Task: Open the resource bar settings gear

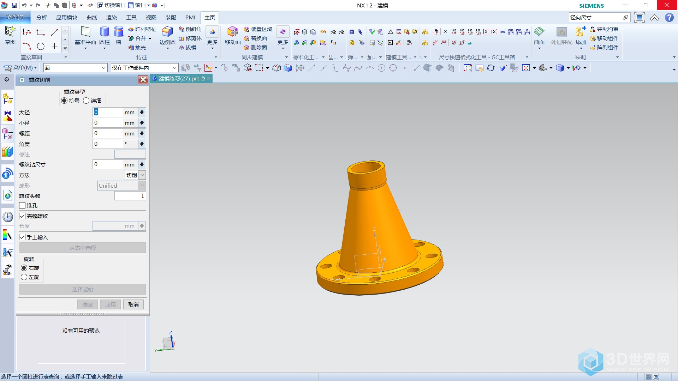Action: 7,79
